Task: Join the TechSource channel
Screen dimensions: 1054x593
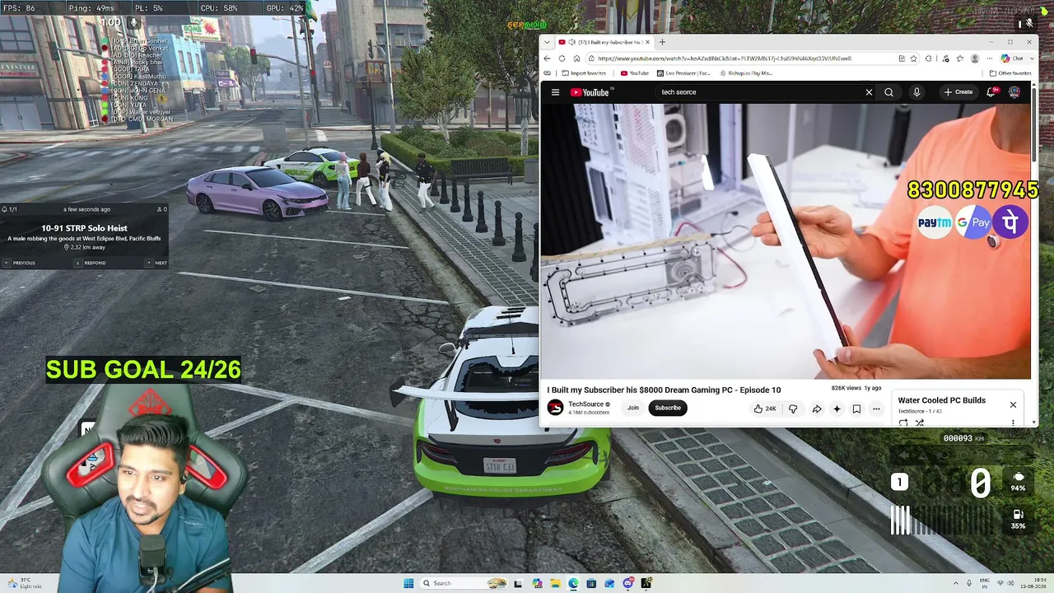Action: (x=632, y=408)
